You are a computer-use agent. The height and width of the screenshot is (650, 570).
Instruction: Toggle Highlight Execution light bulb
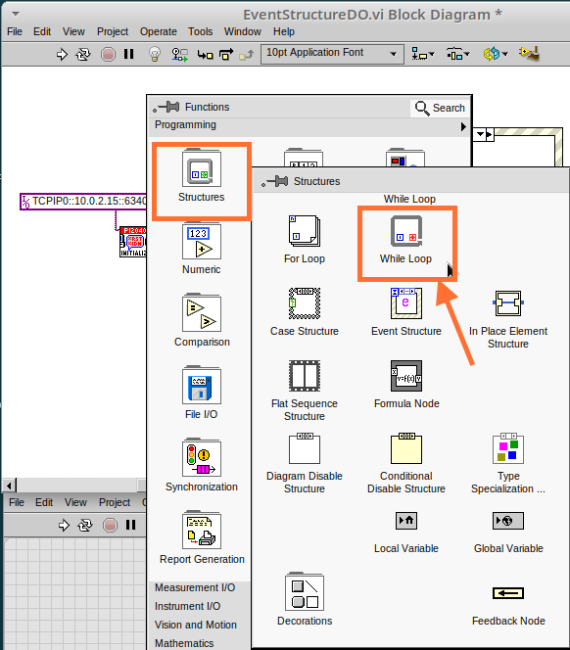155,54
